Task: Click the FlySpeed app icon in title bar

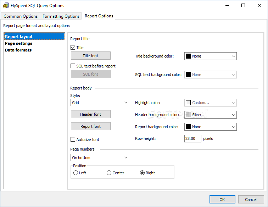Action: pyautogui.click(x=6, y=6)
